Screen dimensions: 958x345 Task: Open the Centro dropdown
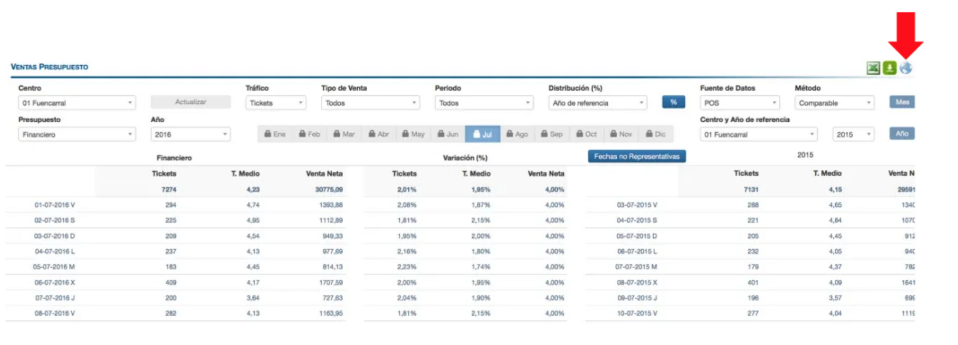pyautogui.click(x=77, y=103)
